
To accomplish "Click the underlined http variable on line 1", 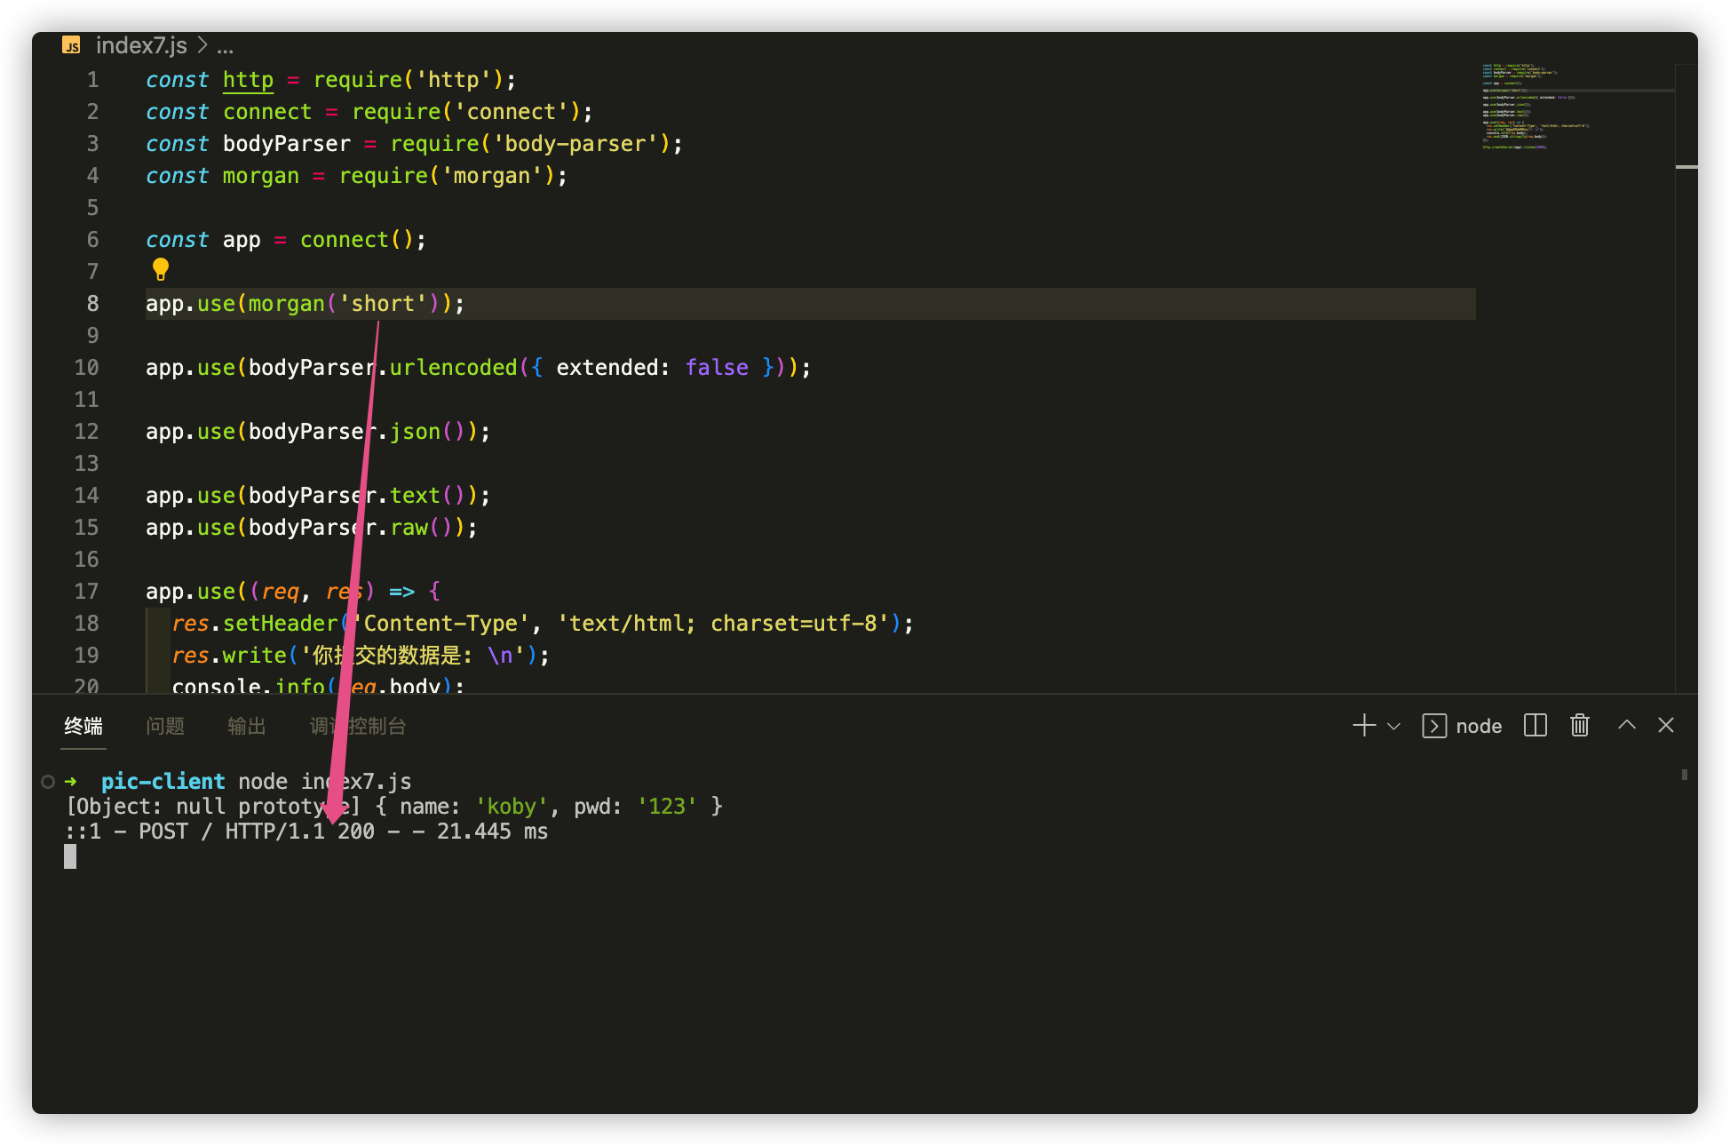I will point(248,80).
